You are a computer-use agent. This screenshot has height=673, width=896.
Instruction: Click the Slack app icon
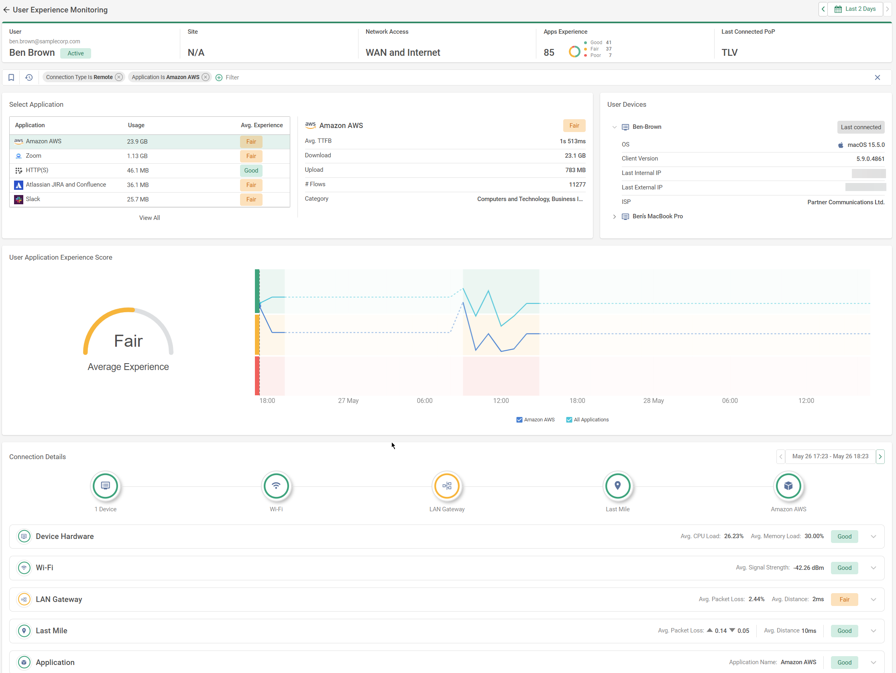click(x=18, y=199)
